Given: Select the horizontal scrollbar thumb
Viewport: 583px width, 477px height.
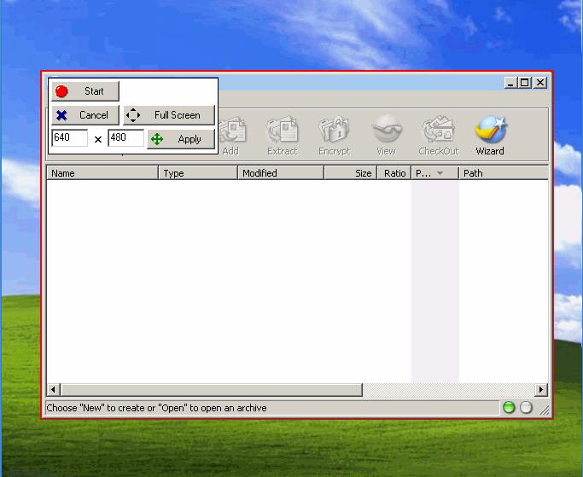Looking at the screenshot, I should (211, 390).
